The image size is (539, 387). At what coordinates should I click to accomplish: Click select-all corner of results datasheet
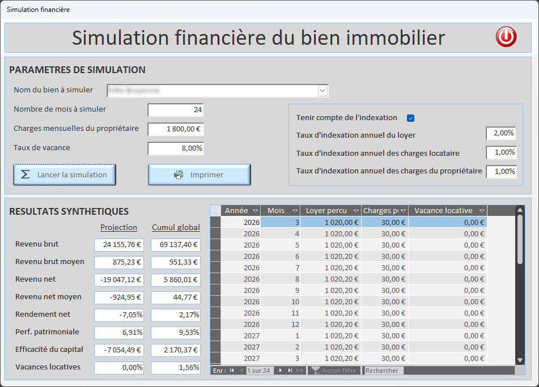coord(215,211)
